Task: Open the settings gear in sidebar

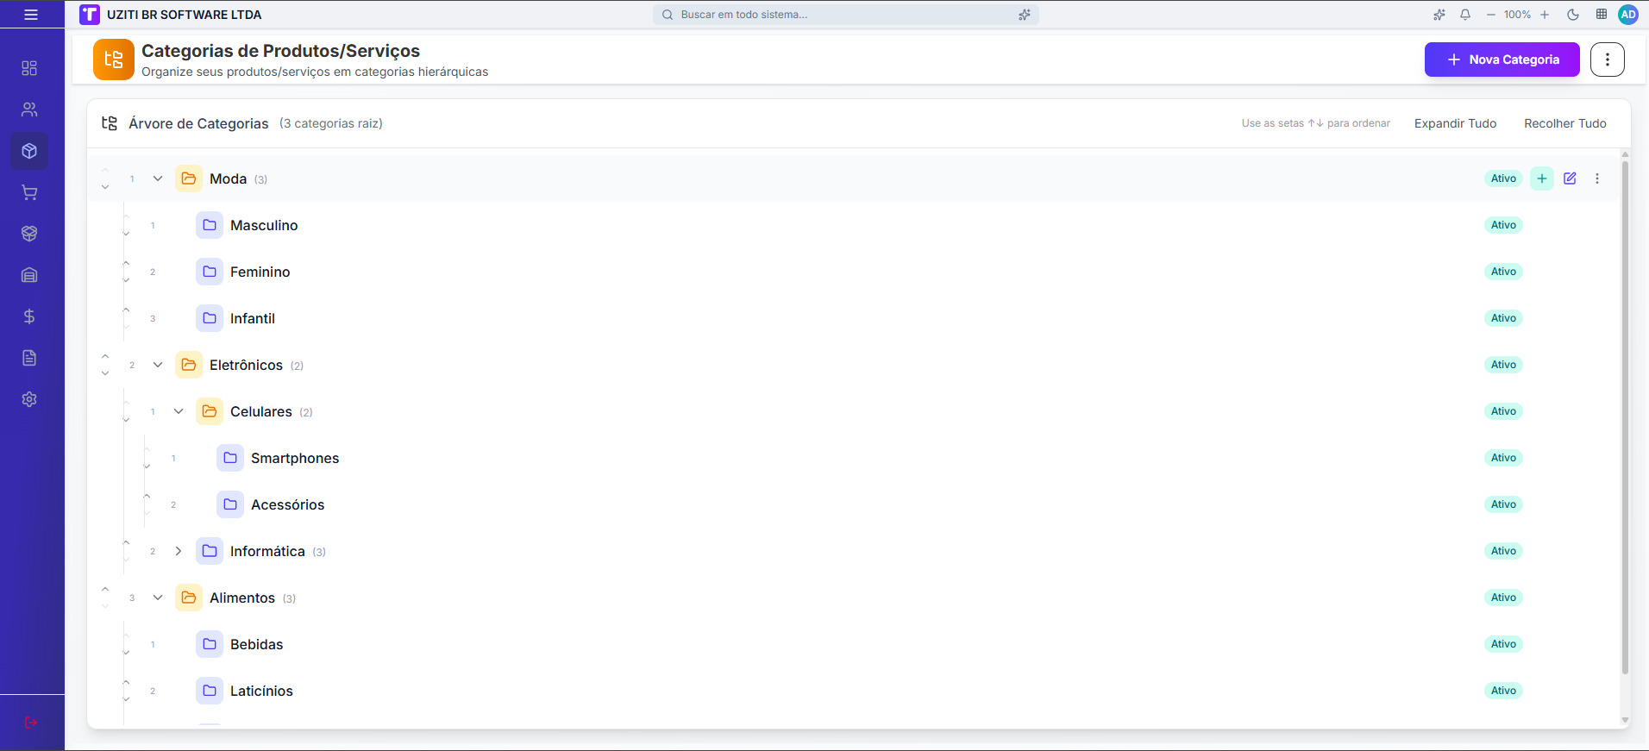Action: (29, 399)
